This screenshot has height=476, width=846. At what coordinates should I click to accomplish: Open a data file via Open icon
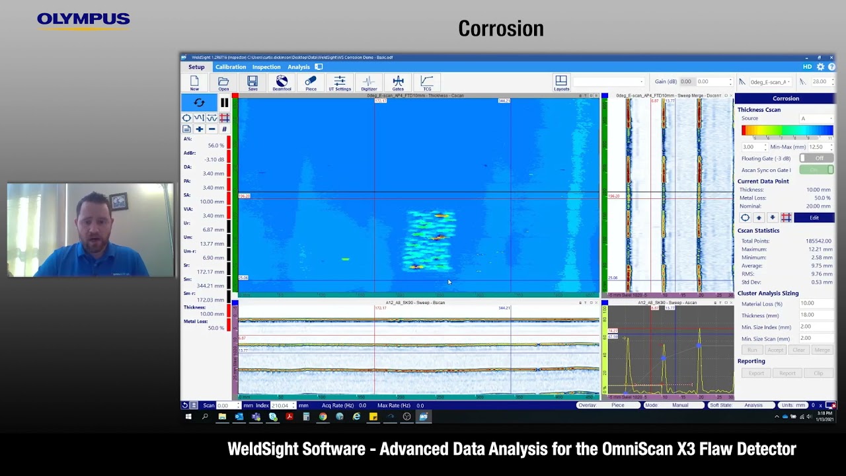(x=223, y=83)
